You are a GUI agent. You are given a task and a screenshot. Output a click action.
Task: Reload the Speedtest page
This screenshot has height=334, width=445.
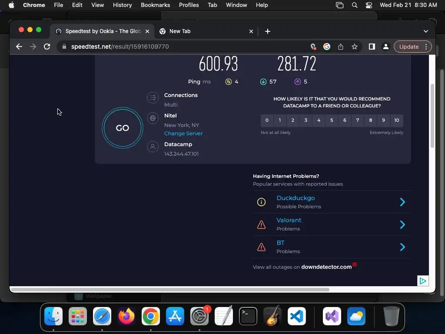(x=47, y=47)
